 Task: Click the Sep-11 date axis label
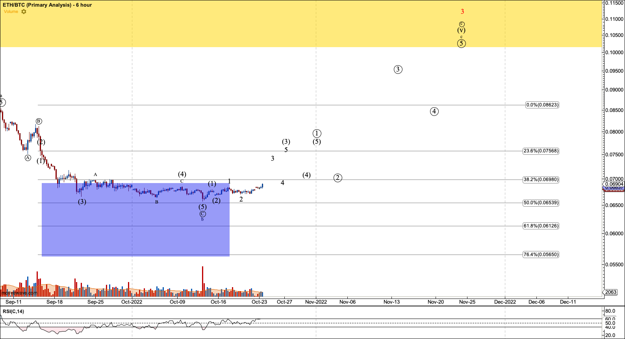pyautogui.click(x=13, y=302)
